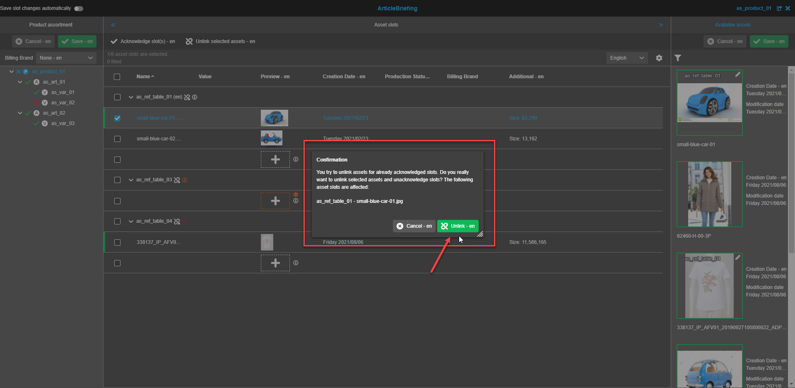
Task: Click the pencil edit icon on as_ref_table_01 thumbnail
Action: pos(738,75)
